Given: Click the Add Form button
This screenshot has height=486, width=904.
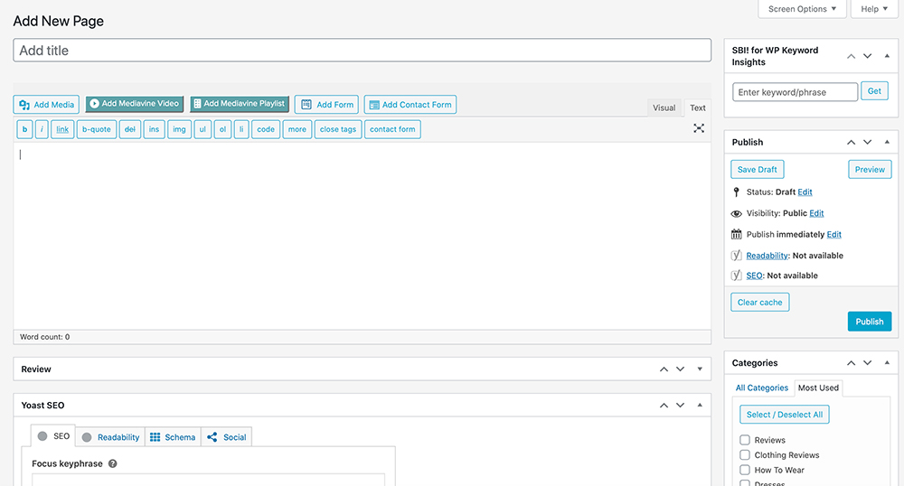Looking at the screenshot, I should [x=327, y=104].
